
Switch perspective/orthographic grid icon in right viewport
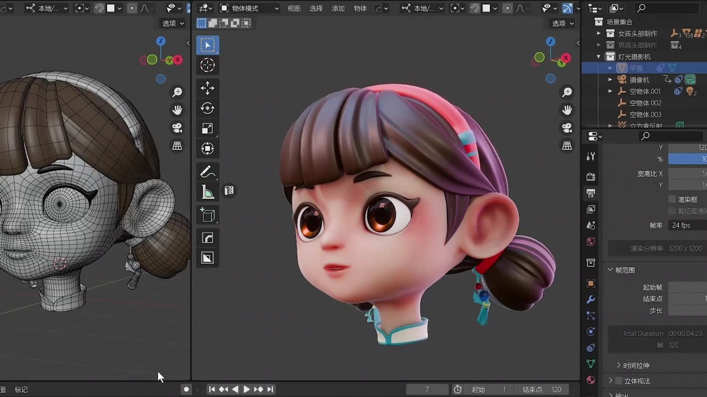pyautogui.click(x=567, y=146)
